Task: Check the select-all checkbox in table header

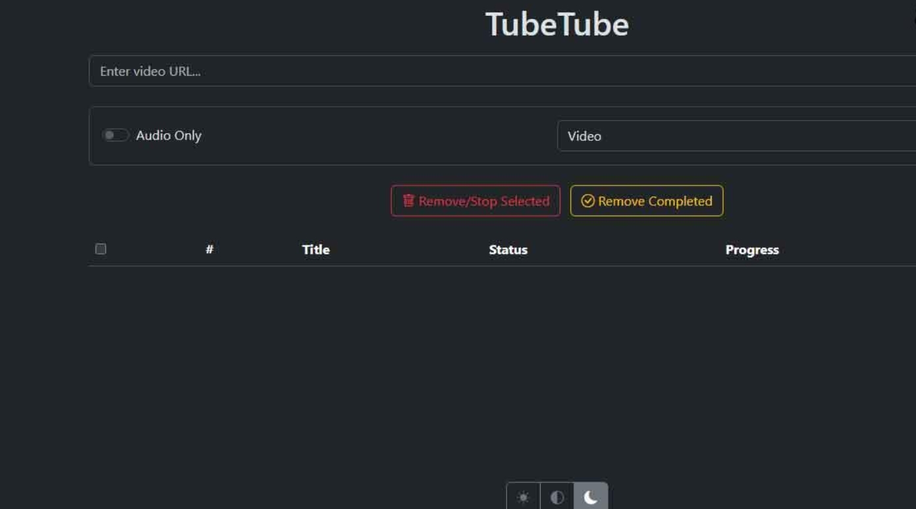Action: click(x=101, y=249)
